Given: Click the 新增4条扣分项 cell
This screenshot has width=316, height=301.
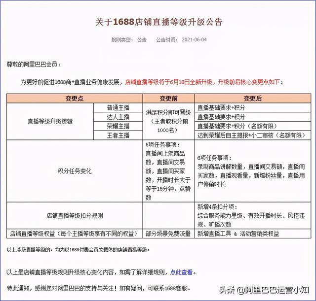Looking at the screenshot, I should 253,216.
